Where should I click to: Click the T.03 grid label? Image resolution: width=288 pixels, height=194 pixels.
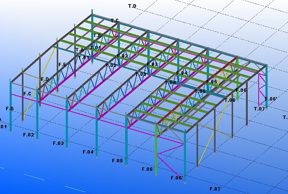tap(141, 74)
